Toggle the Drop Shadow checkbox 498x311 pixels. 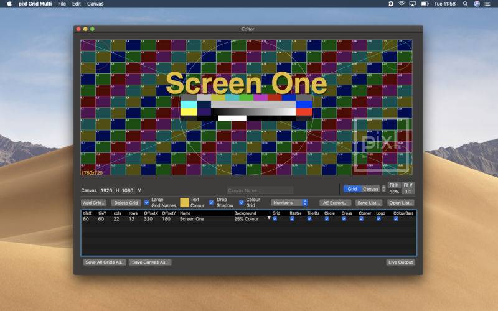(x=211, y=202)
